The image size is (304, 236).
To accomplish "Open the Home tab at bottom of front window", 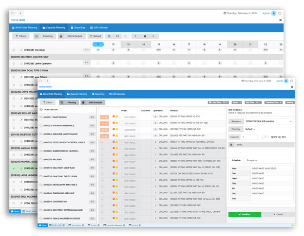I will coord(43,225).
